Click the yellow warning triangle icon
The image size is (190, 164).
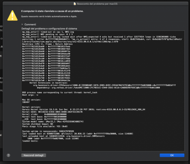12,16
